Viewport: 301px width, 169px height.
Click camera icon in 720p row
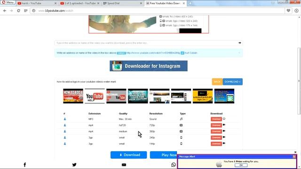[x=224, y=125]
